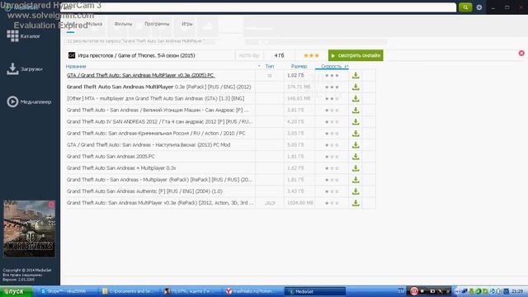Download San Andreas Криминальная Россия torrent
The image size is (528, 297).
point(356,134)
